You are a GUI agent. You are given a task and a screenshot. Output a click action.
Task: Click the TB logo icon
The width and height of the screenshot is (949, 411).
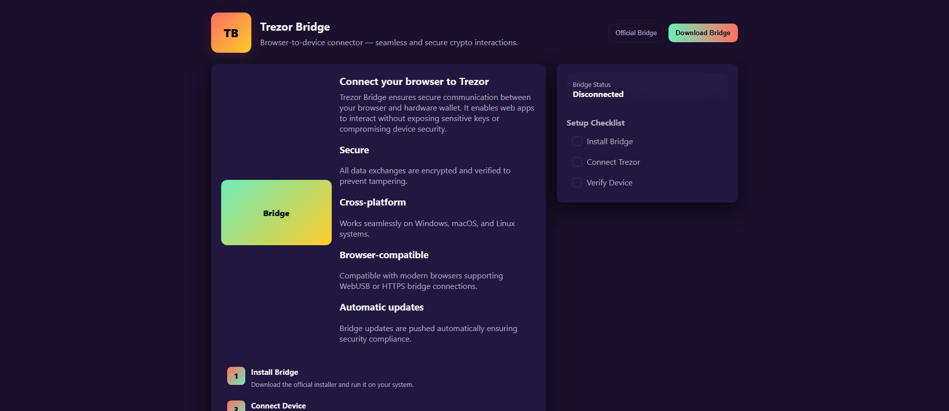click(231, 33)
